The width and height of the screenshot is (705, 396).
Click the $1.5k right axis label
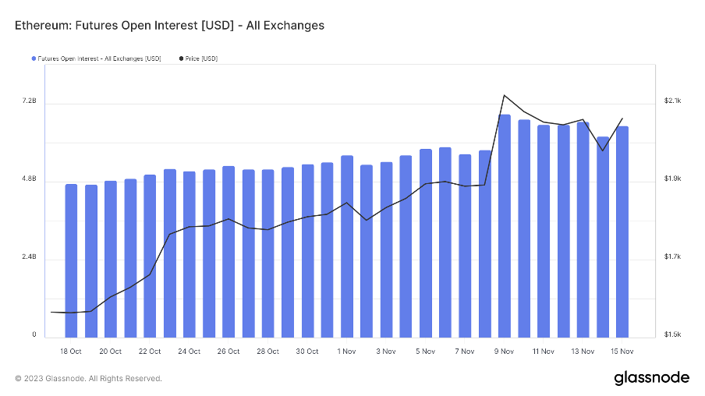(673, 335)
